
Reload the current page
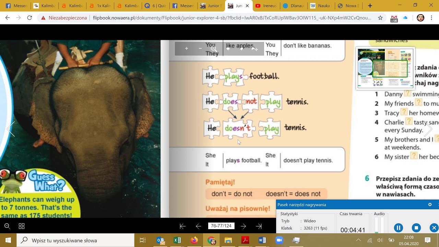coord(29,18)
